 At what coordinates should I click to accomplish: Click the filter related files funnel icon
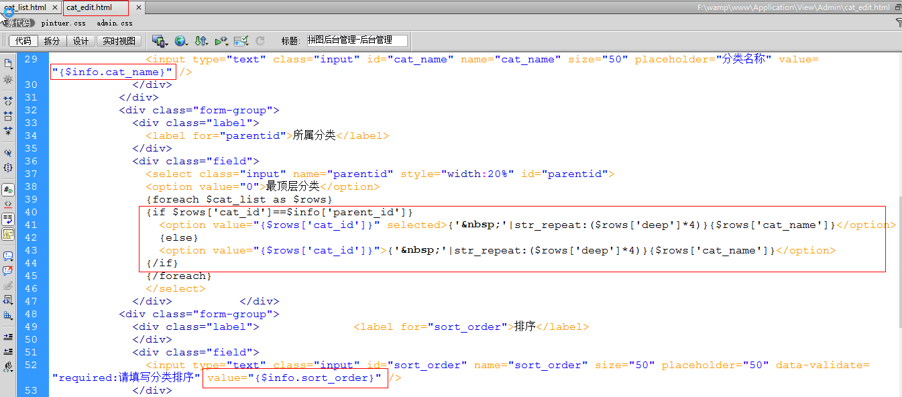[899, 23]
